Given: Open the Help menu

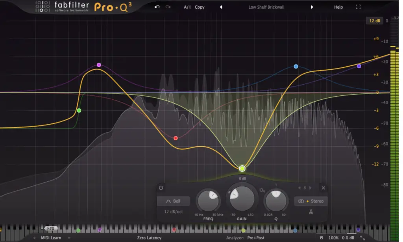Looking at the screenshot, I should coord(338,7).
